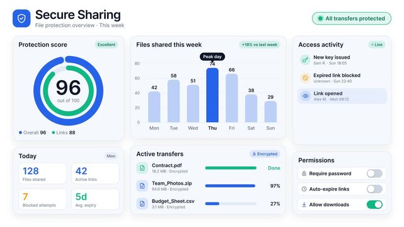Image resolution: width=404 pixels, height=227 pixels.
Task: Click the Team_Photos.zip file name
Action: 172,183
